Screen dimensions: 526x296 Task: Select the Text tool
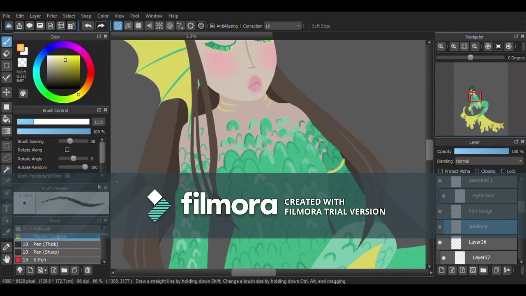coord(7,208)
